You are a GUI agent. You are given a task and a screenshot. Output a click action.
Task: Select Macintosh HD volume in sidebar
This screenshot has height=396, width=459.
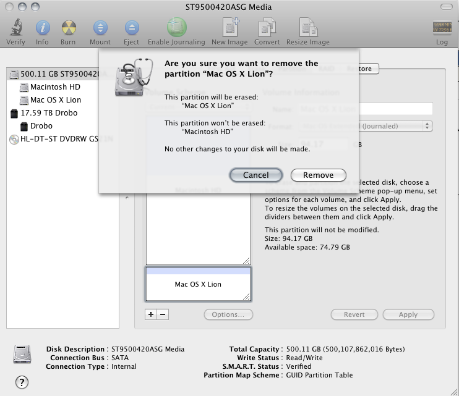[x=55, y=87]
